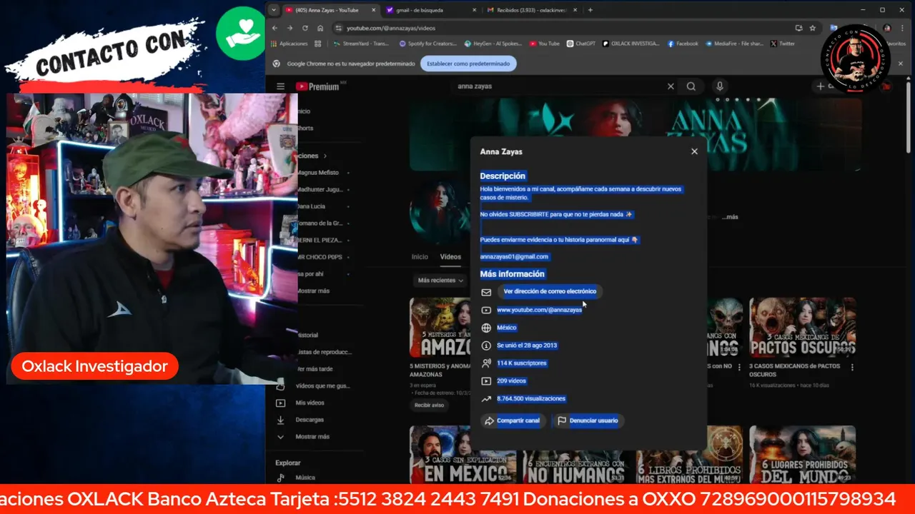The height and width of the screenshot is (514, 915).
Task: Reload the current page
Action: click(305, 28)
